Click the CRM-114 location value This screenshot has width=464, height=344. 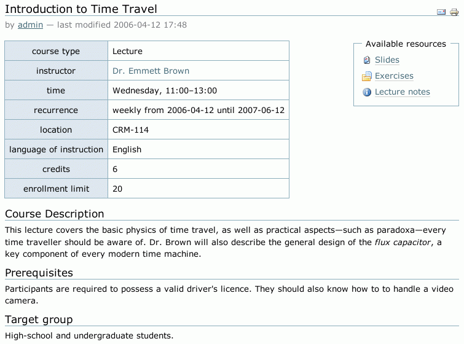click(x=130, y=130)
